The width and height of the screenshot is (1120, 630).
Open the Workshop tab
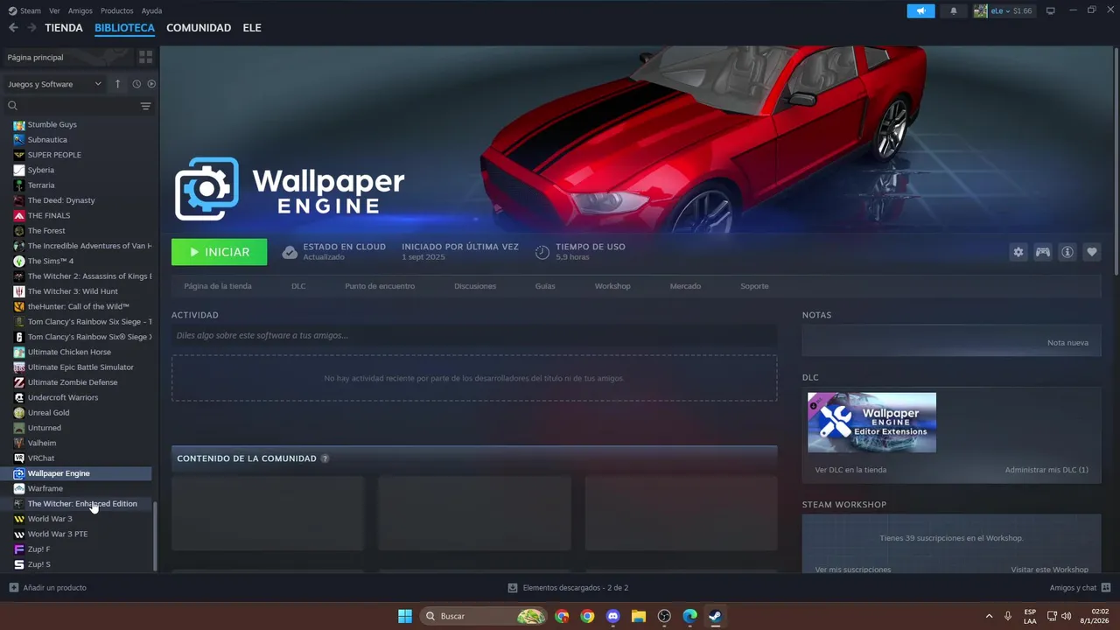(x=612, y=286)
